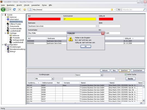Open the Bearbeiten menu
The height and width of the screenshot is (110, 147).
click(11, 5)
